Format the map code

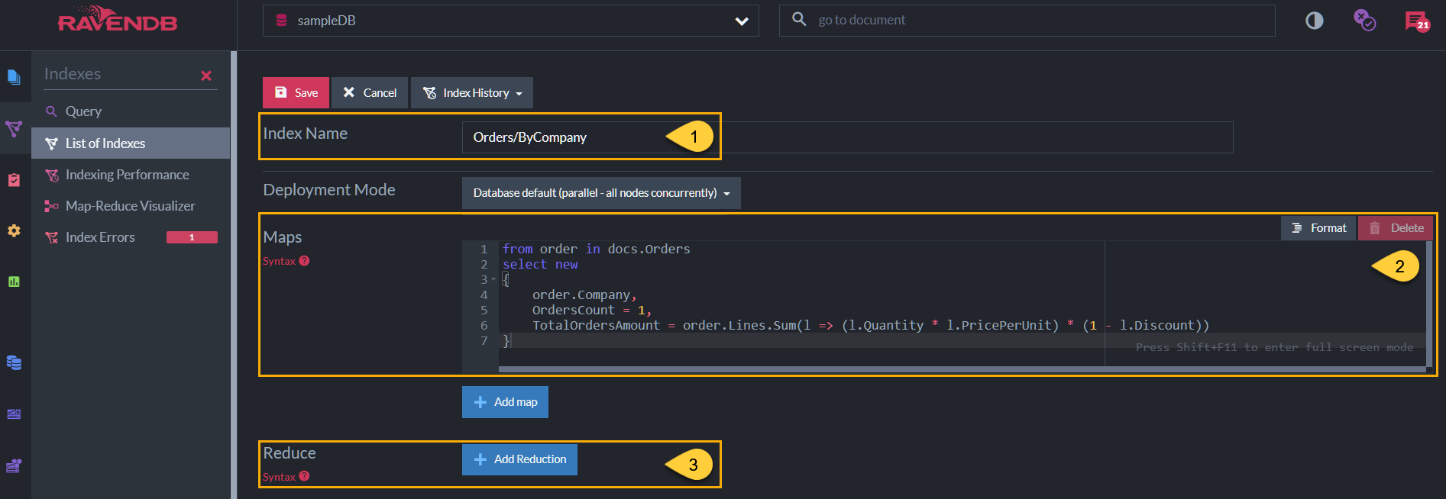pos(1318,228)
